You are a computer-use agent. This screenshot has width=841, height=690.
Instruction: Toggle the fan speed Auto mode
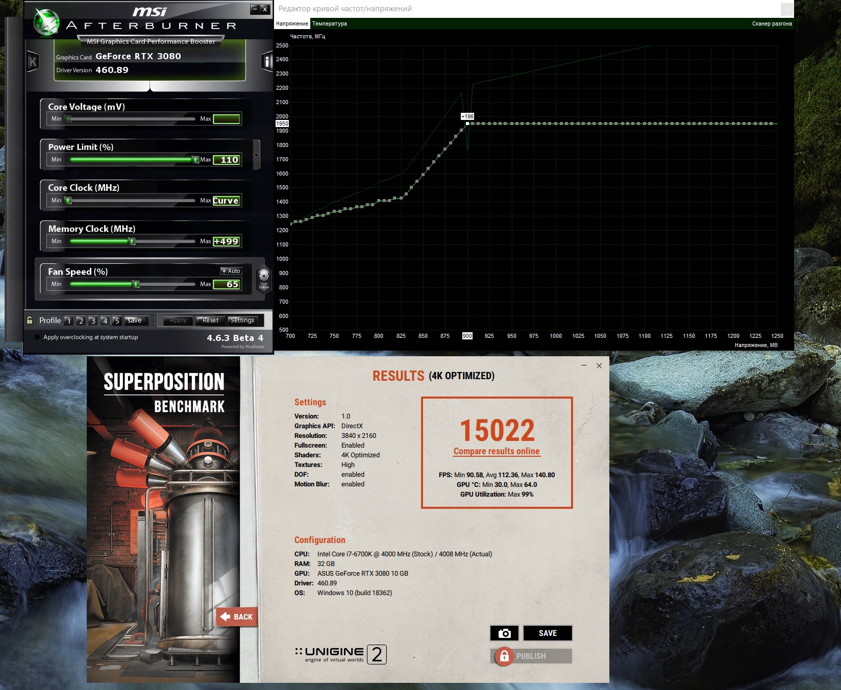coord(231,271)
